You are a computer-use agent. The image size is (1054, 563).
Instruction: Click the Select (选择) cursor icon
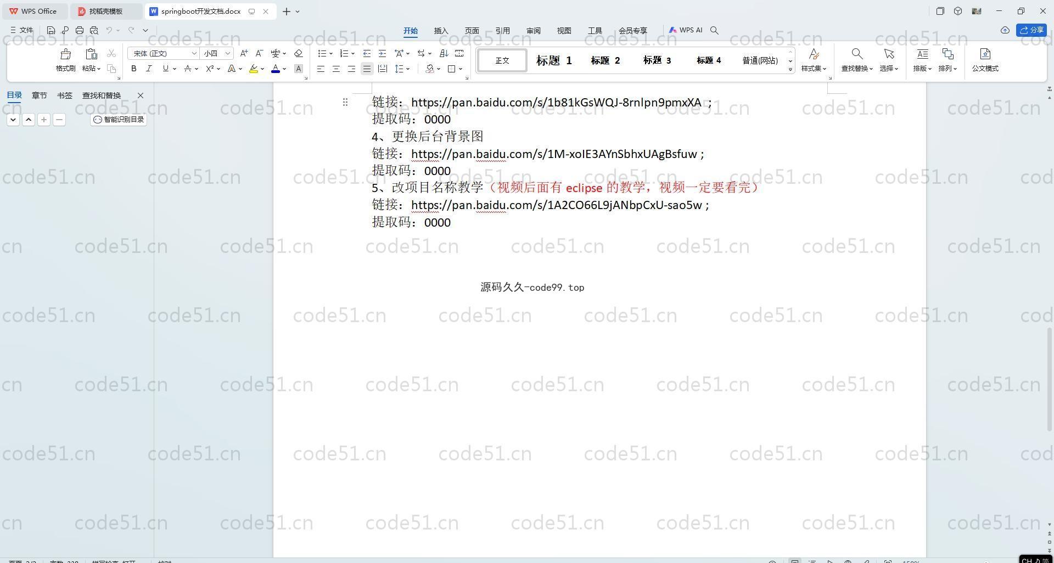(x=889, y=54)
